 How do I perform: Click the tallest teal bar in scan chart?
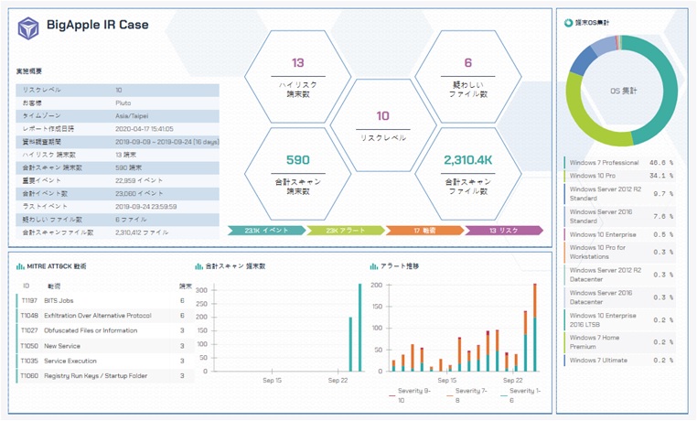pos(360,328)
